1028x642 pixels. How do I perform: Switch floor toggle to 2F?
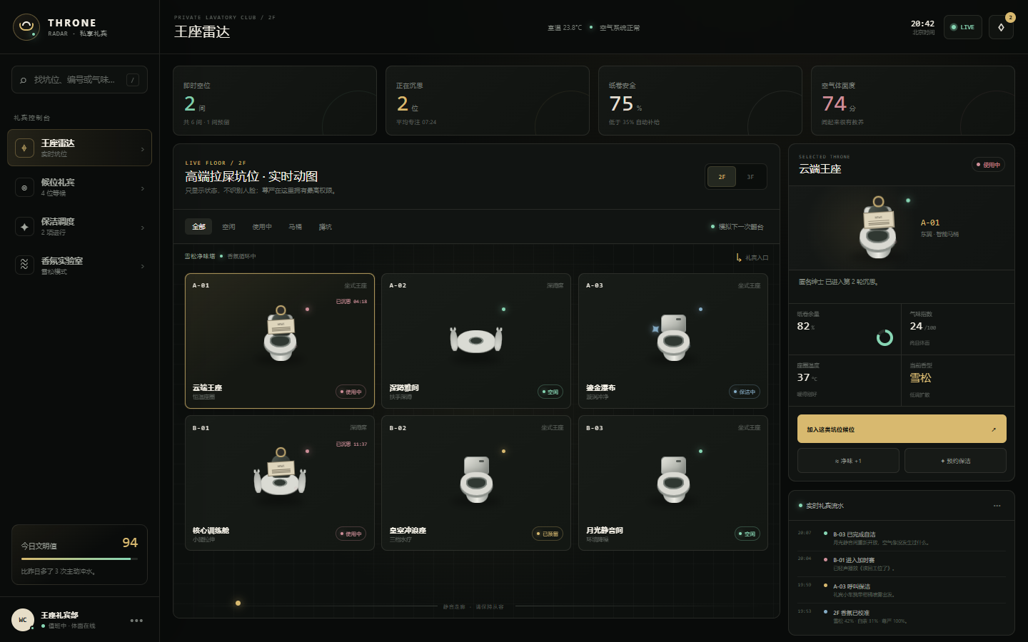pyautogui.click(x=722, y=177)
